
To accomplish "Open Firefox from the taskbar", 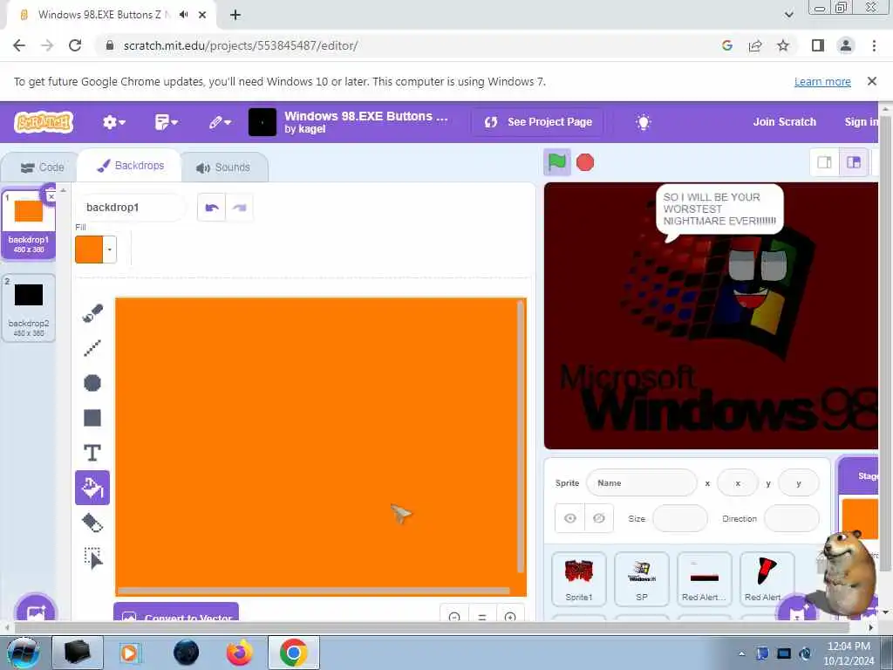I will [239, 653].
